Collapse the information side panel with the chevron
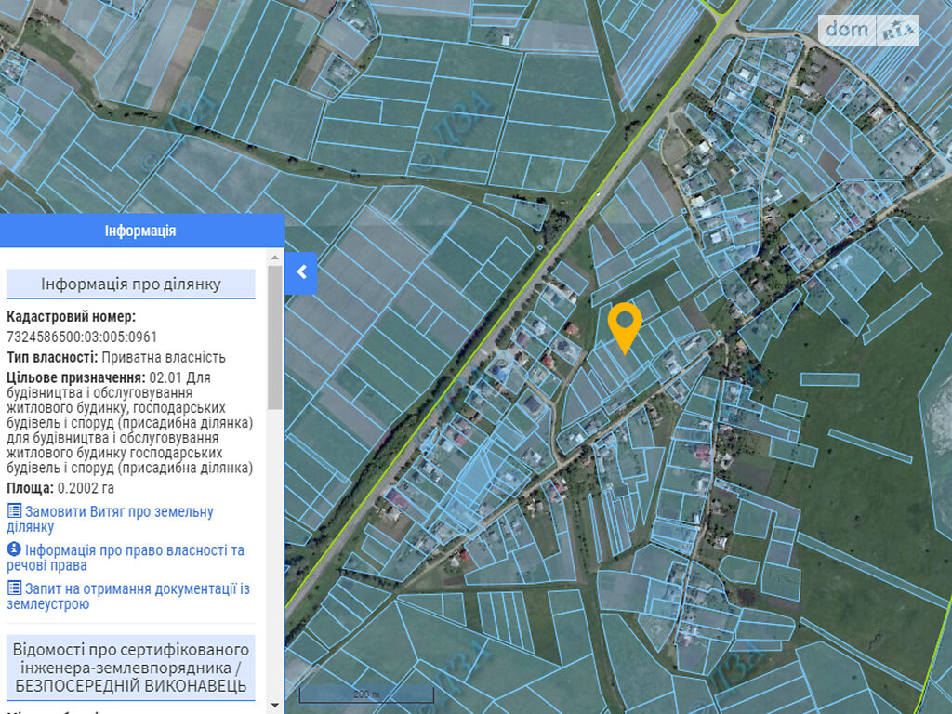 [300, 273]
